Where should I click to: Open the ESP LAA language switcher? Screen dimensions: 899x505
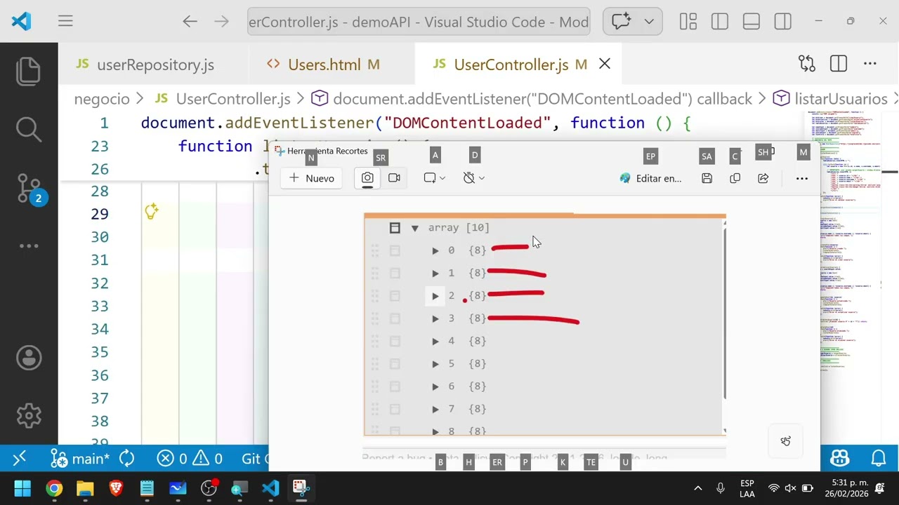click(747, 488)
